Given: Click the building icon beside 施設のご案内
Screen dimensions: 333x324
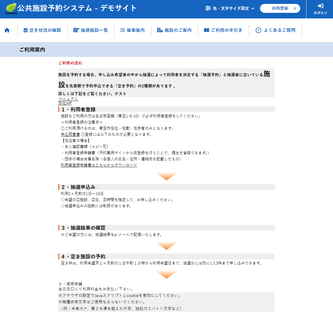Looking at the screenshot, I should (x=160, y=30).
